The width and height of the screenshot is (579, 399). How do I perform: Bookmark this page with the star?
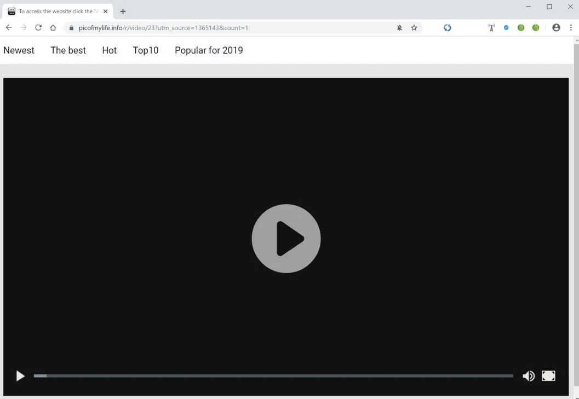(x=414, y=28)
